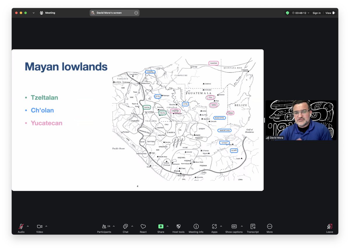Viewport: 350px width, 250px height.
Task: Expand the chevron next to Apps
Action: (221, 226)
